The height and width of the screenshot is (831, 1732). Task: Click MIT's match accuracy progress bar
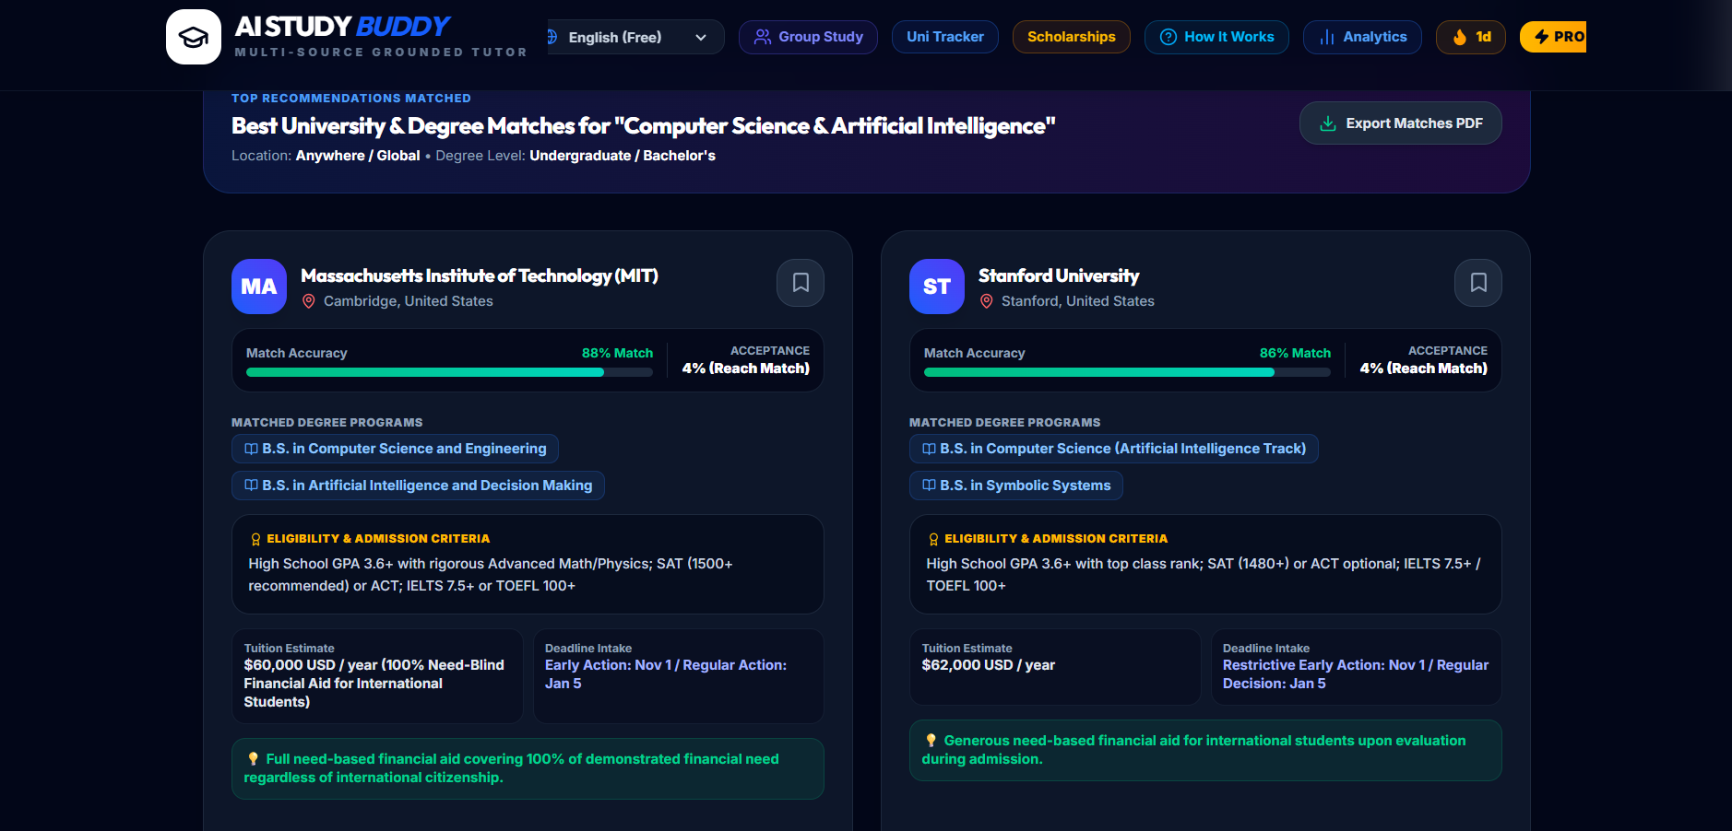pyautogui.click(x=449, y=372)
